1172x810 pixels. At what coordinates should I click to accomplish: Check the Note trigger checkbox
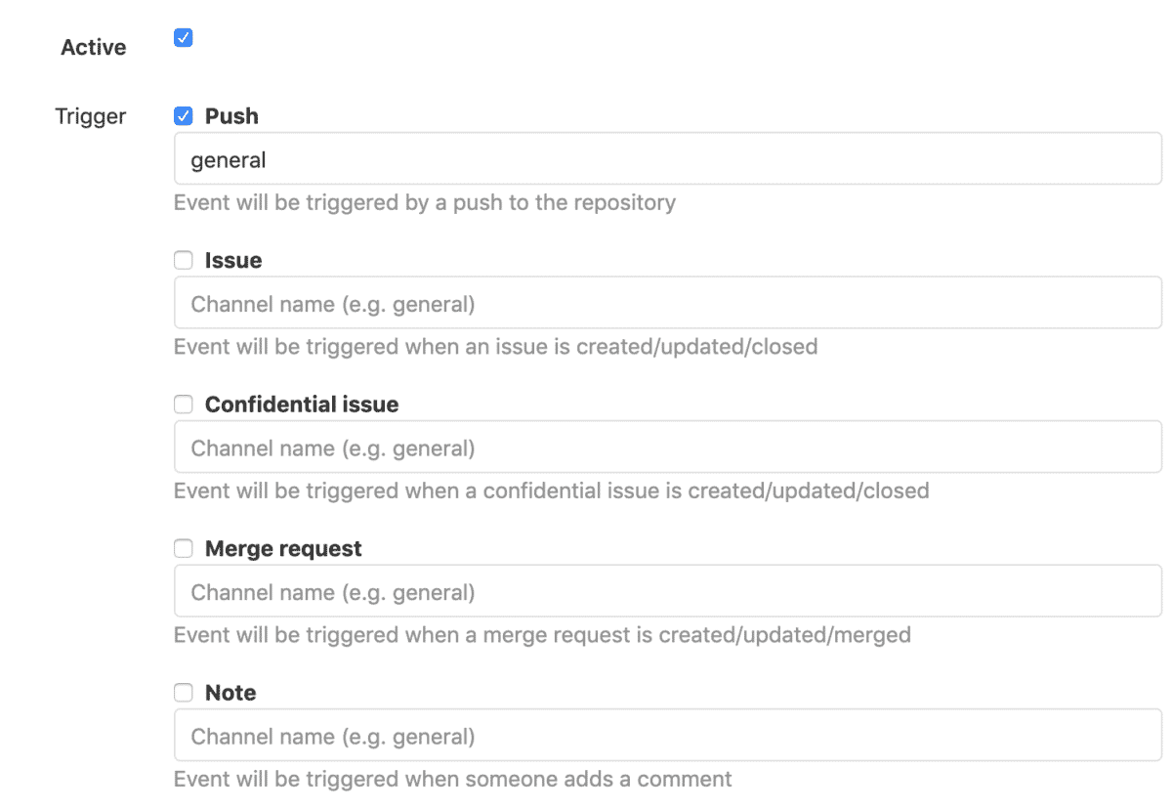[x=183, y=692]
